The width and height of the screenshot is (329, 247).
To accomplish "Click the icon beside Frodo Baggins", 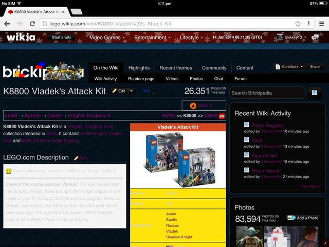I will (x=247, y=125).
